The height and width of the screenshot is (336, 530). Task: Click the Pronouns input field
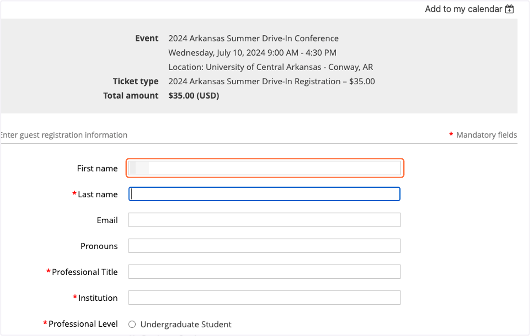pyautogui.click(x=264, y=246)
